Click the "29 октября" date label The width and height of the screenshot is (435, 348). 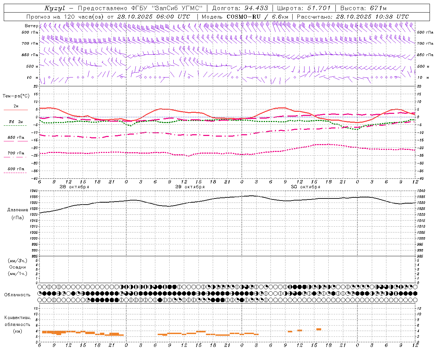pyautogui.click(x=190, y=187)
